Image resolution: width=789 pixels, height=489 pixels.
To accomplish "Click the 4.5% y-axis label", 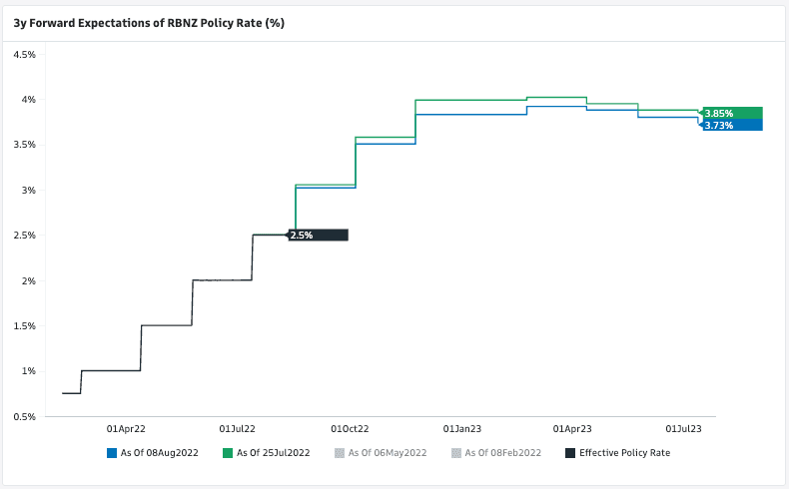I will 24,54.
